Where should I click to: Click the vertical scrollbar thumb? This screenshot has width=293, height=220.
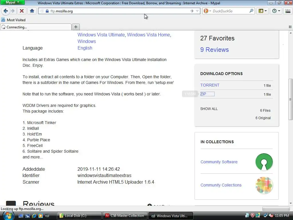click(290, 99)
